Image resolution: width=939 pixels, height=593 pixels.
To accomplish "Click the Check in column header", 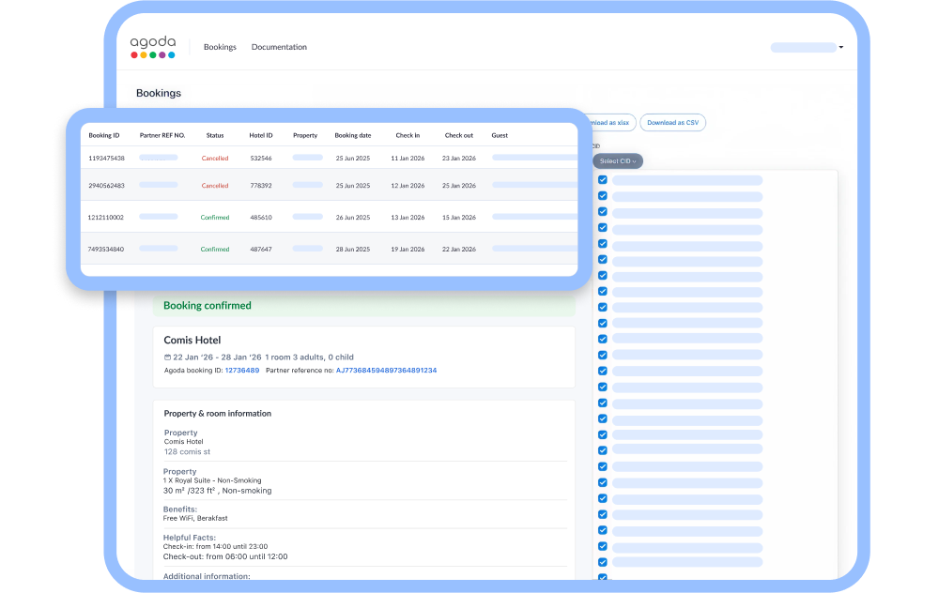I will point(408,135).
